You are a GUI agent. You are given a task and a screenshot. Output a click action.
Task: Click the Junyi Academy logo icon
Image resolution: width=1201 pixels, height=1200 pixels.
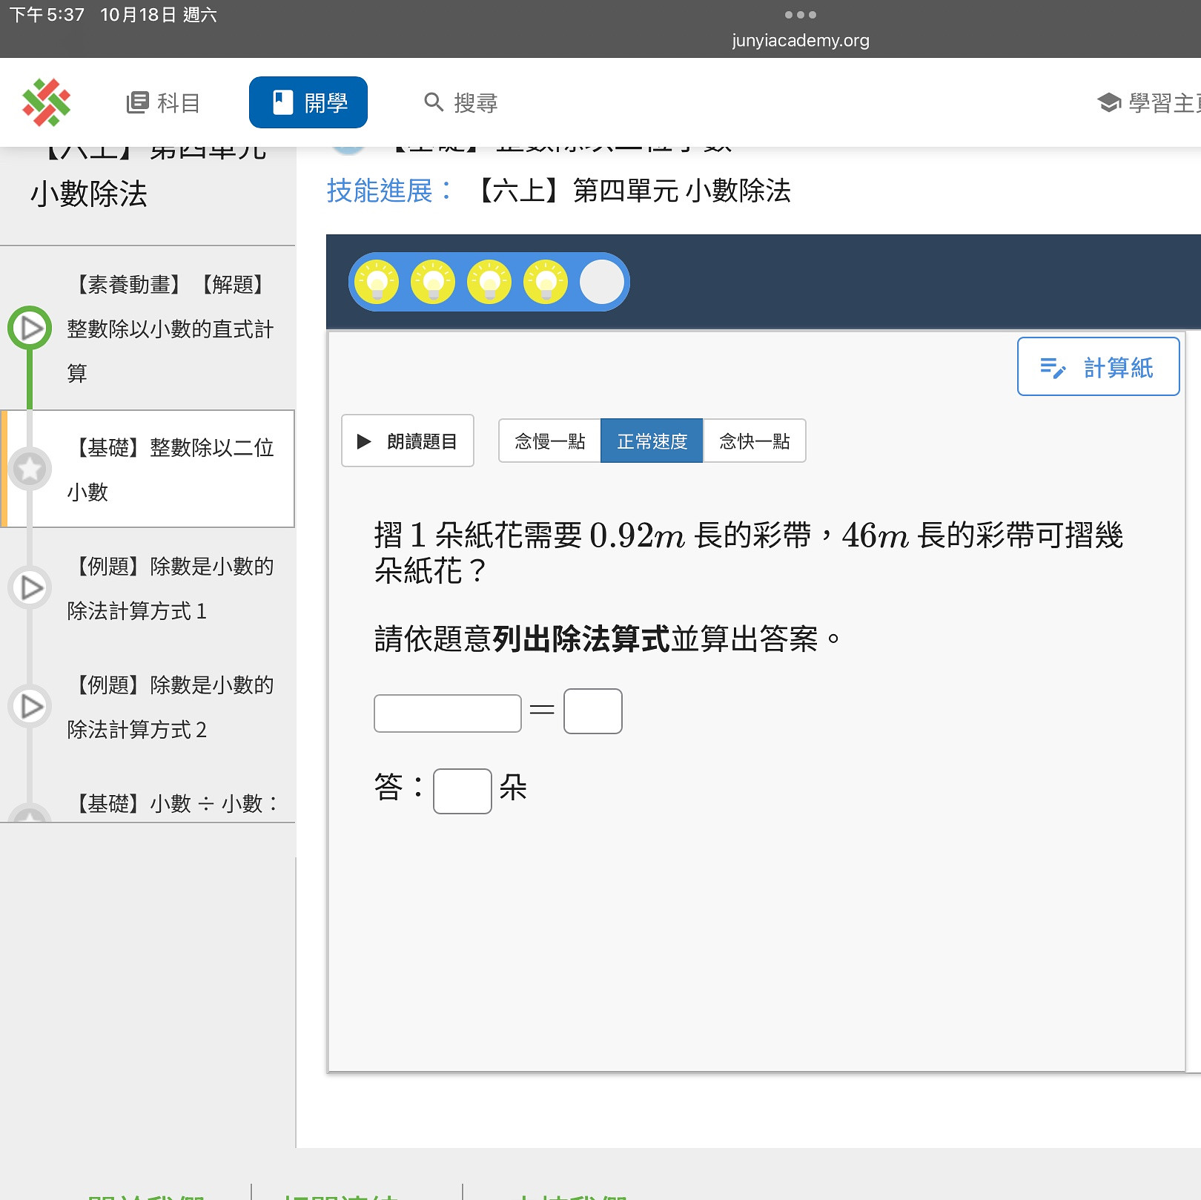point(46,102)
